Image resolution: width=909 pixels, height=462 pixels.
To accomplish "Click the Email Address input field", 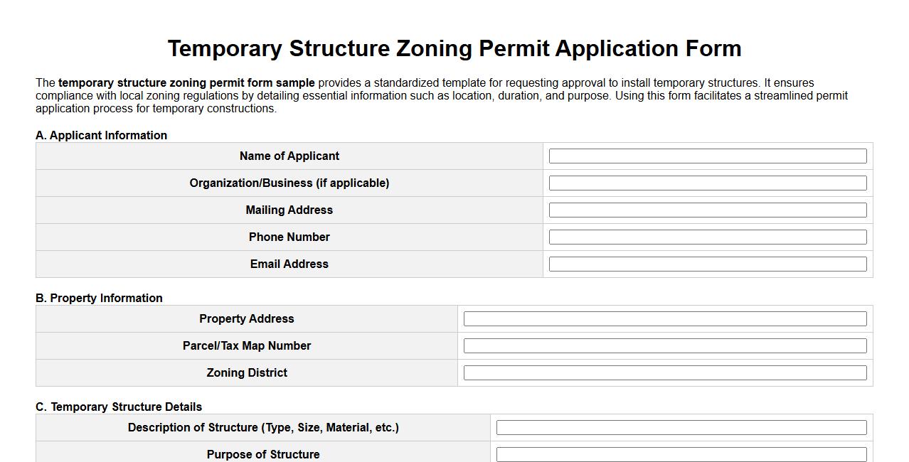I will pos(706,264).
